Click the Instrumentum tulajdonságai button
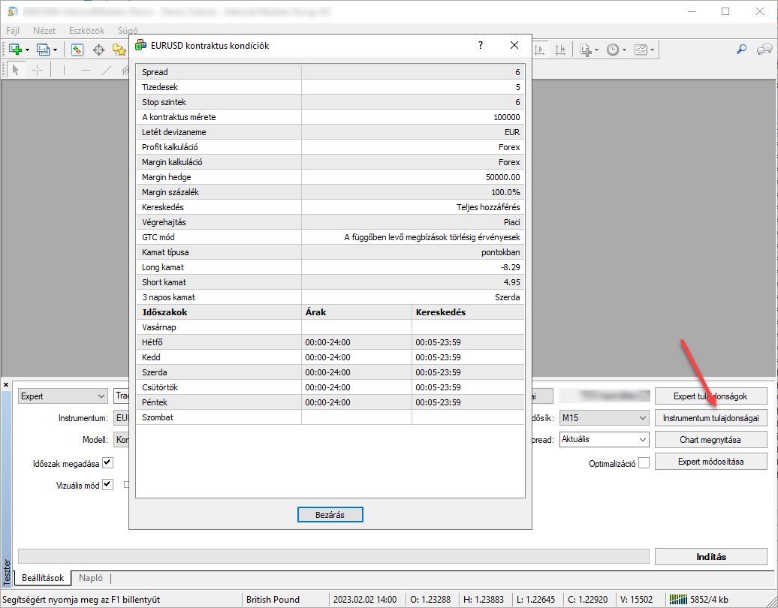778x608 pixels. (710, 418)
